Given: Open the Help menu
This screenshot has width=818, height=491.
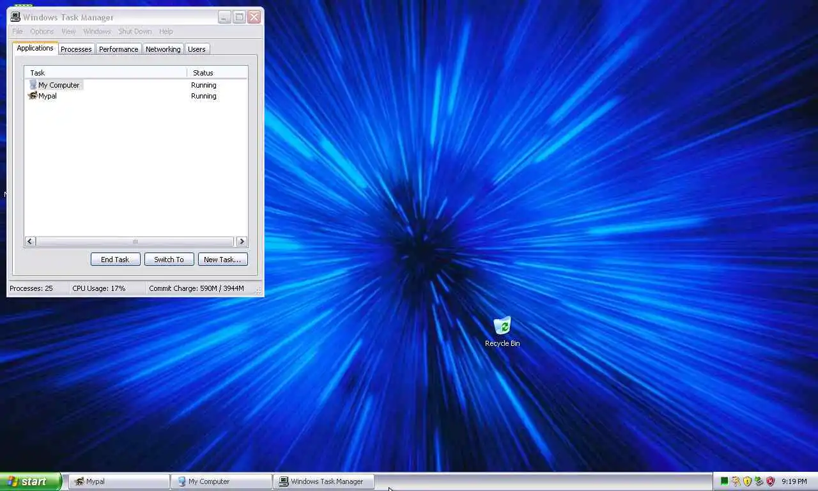Looking at the screenshot, I should point(166,31).
